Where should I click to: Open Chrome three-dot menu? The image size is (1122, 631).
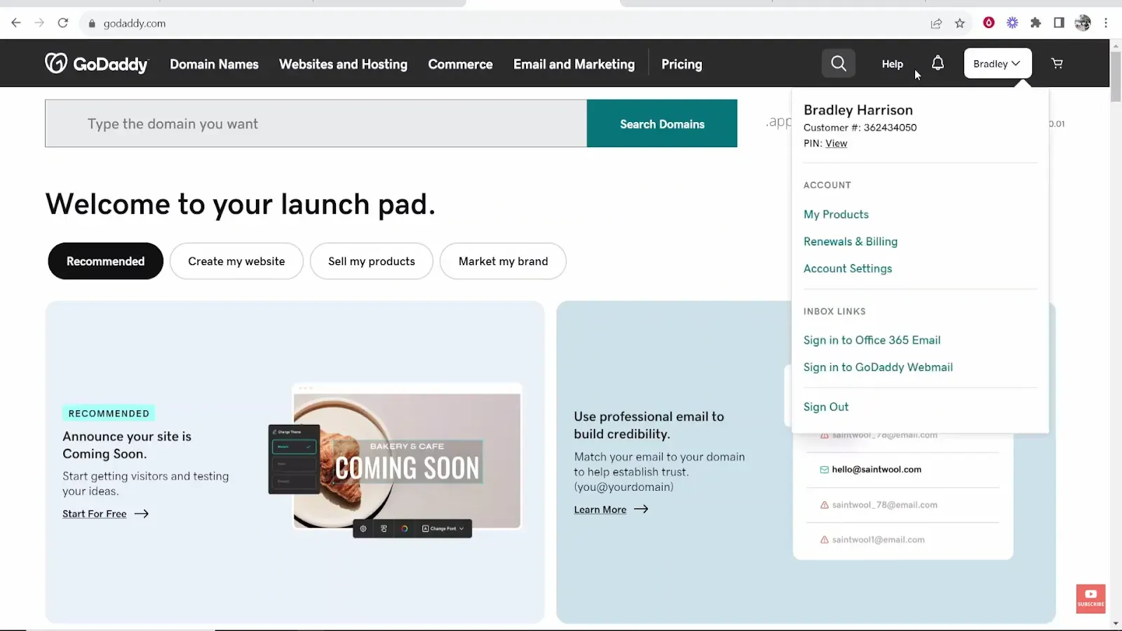tap(1106, 23)
